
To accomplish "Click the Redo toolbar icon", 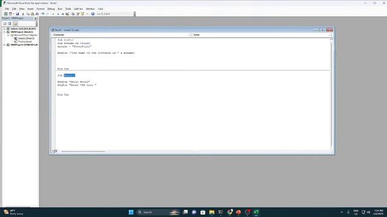I will coord(48,14).
